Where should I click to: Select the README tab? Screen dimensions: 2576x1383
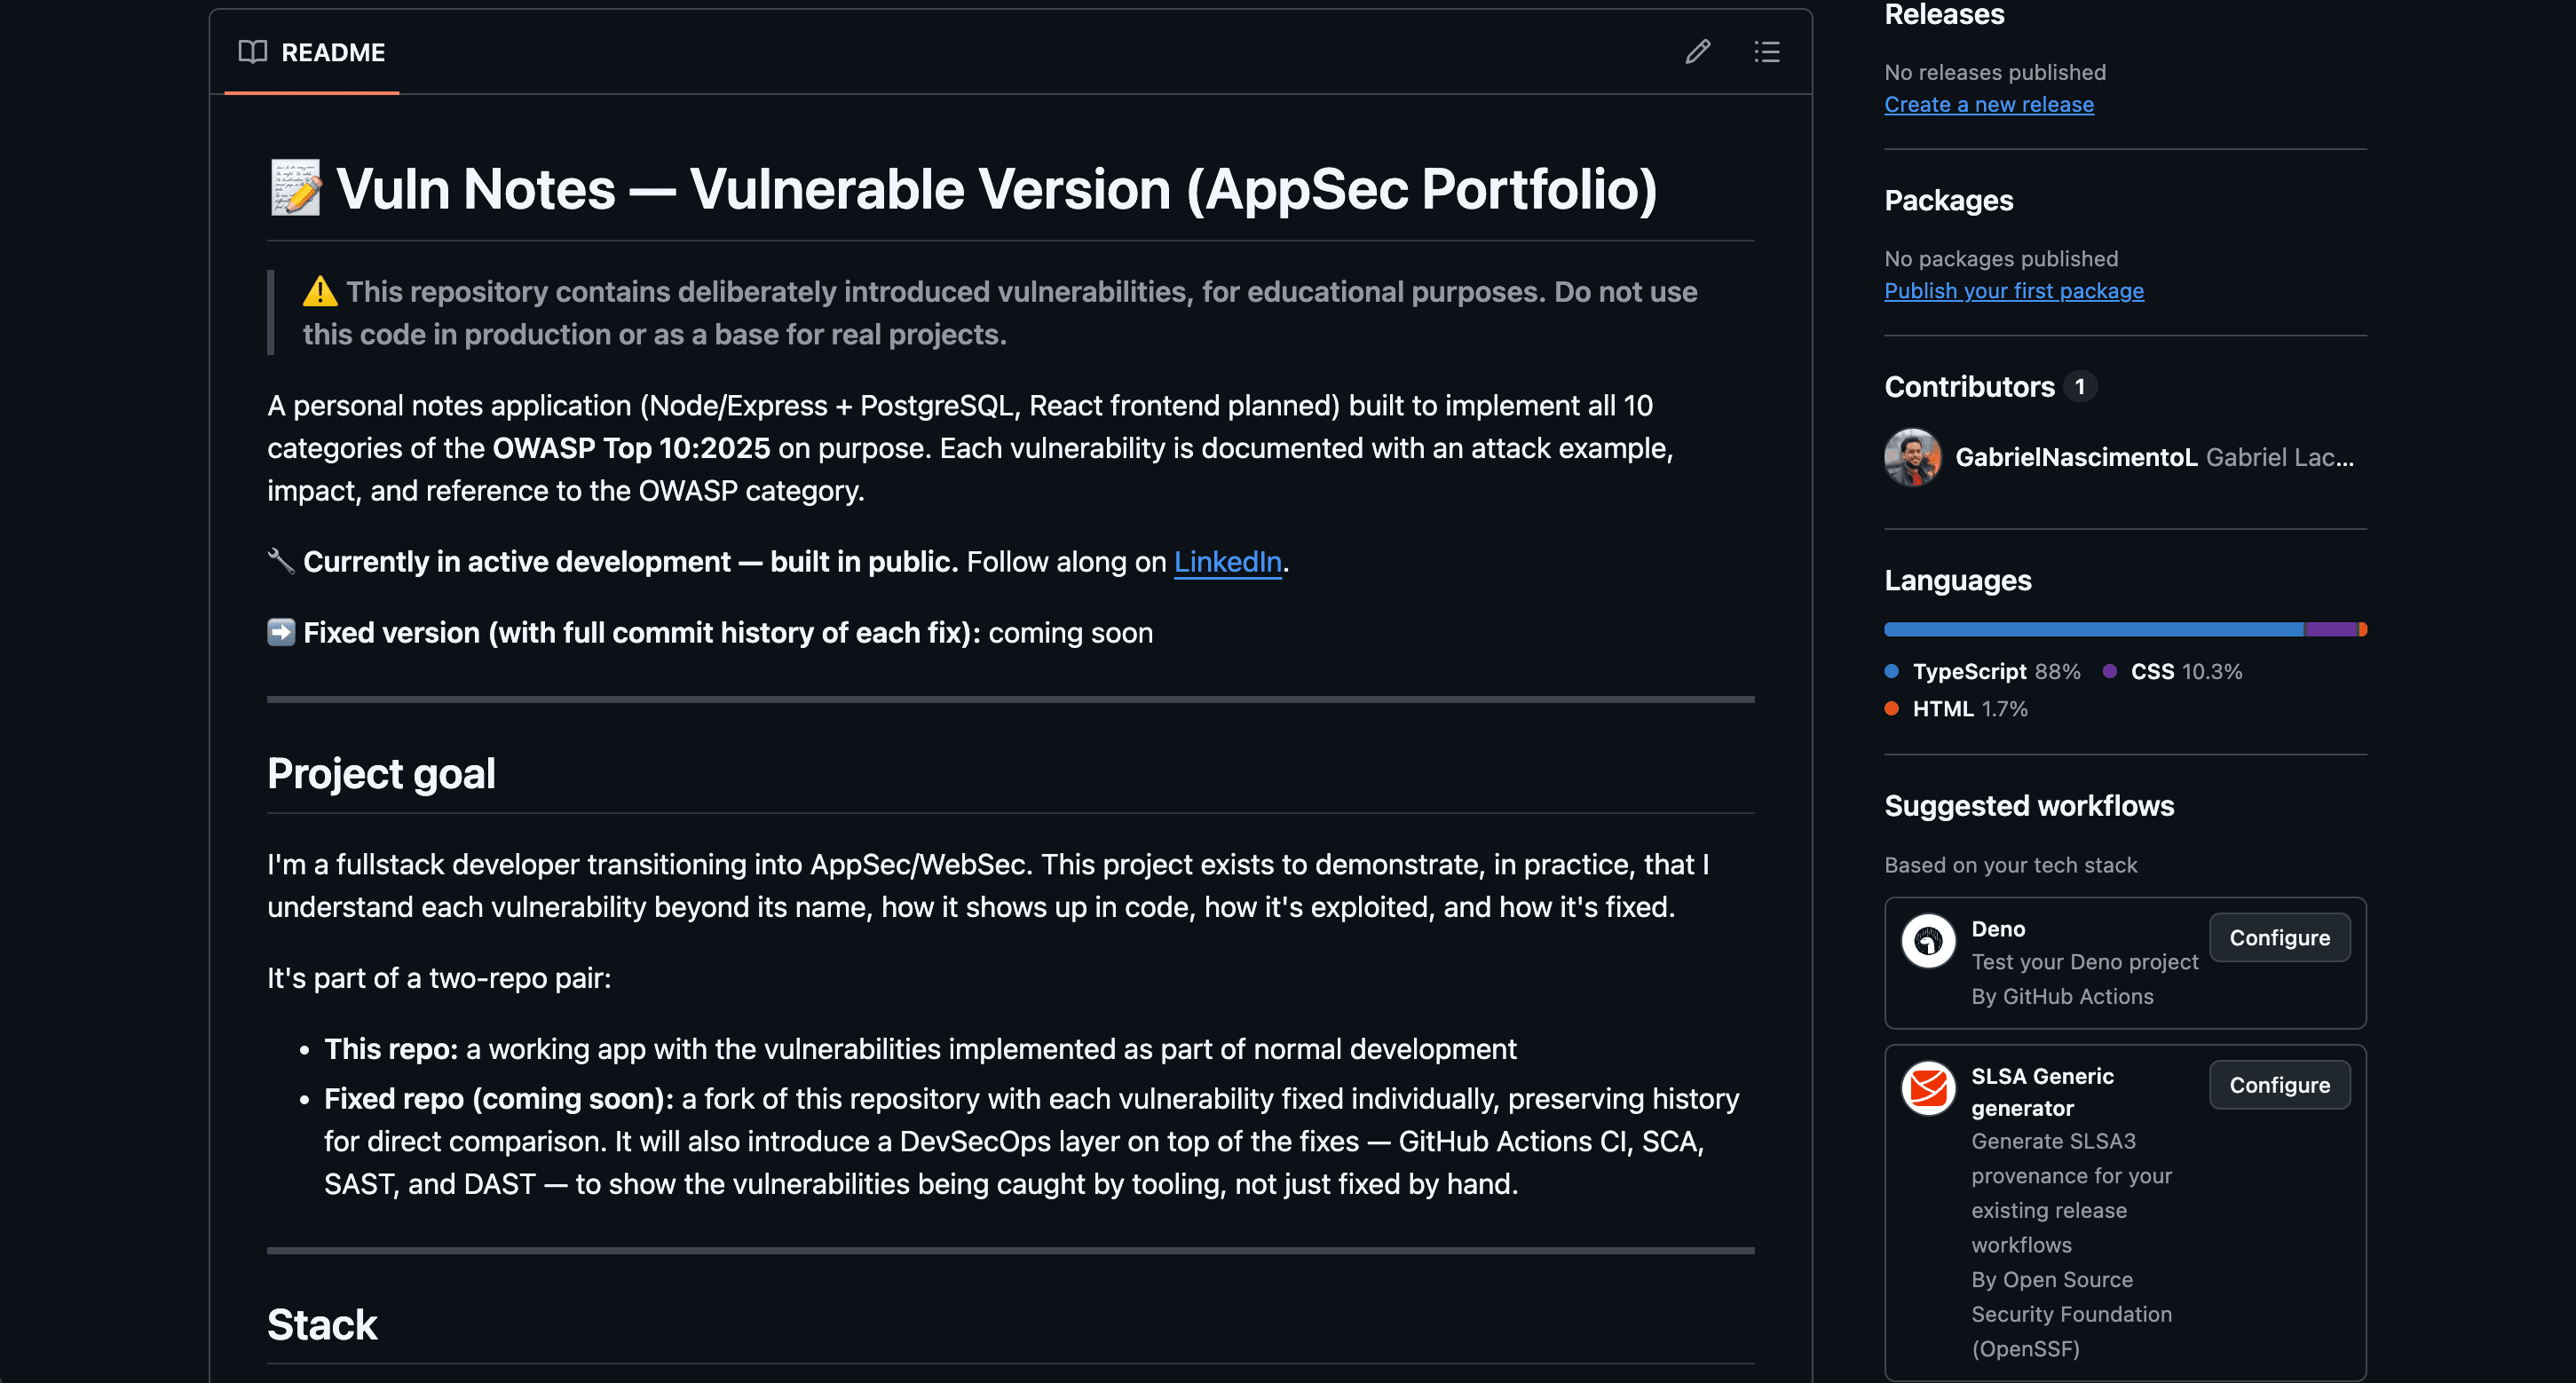pos(312,52)
